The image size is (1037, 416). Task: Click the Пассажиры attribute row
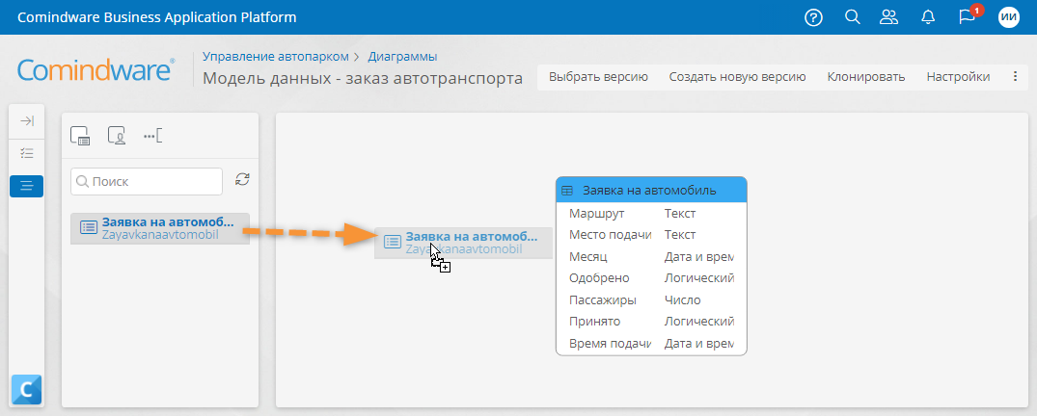(x=651, y=299)
